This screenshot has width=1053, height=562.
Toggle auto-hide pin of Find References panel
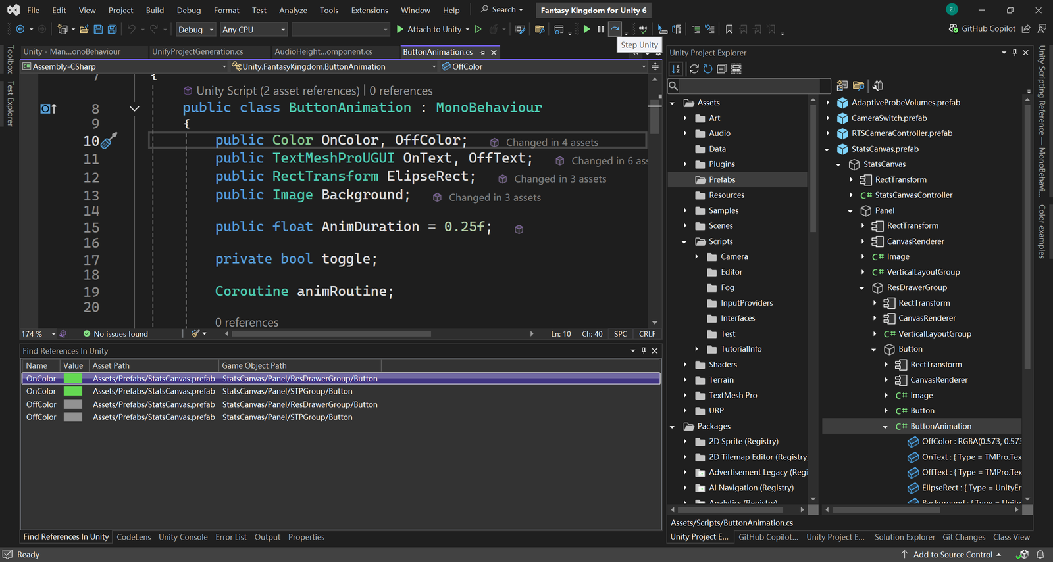644,351
